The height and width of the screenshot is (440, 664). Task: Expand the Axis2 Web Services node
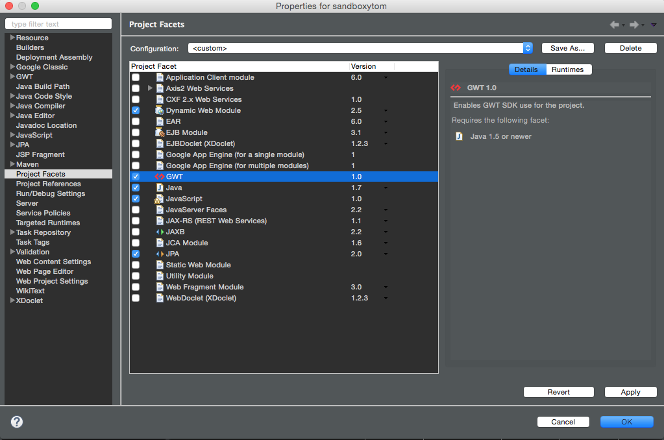pos(150,88)
